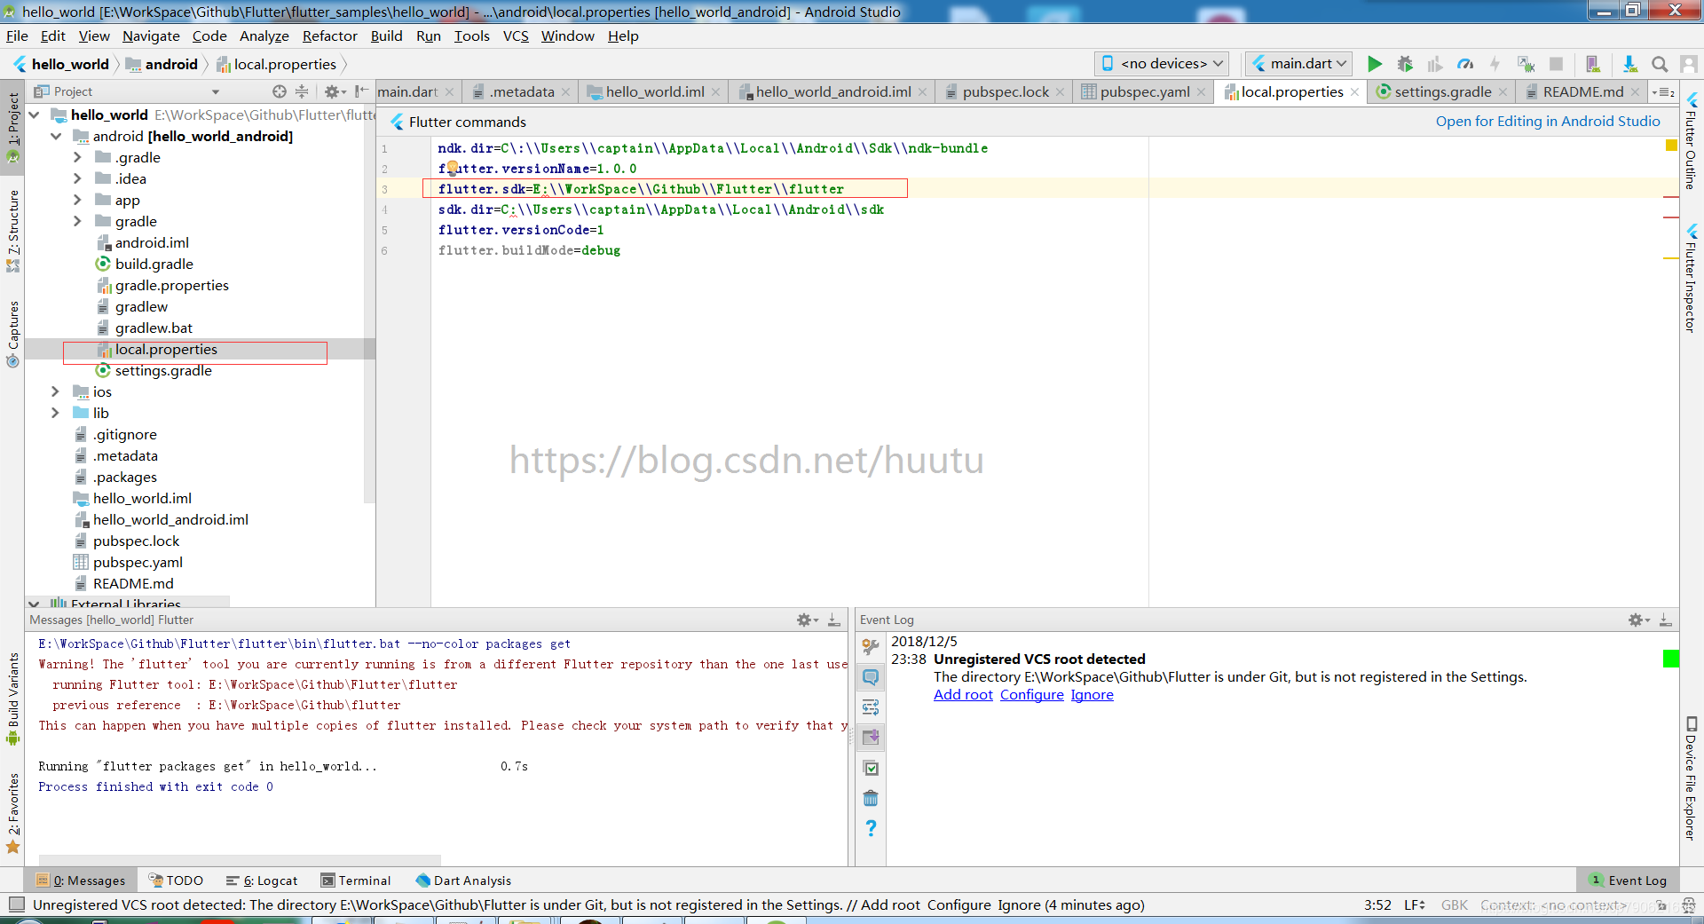Toggle the 2: Favorites tool window

(12, 814)
